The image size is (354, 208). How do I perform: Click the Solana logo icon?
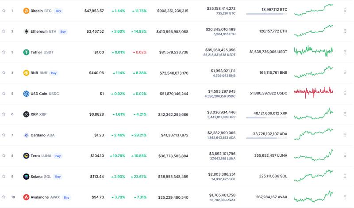pos(26,177)
